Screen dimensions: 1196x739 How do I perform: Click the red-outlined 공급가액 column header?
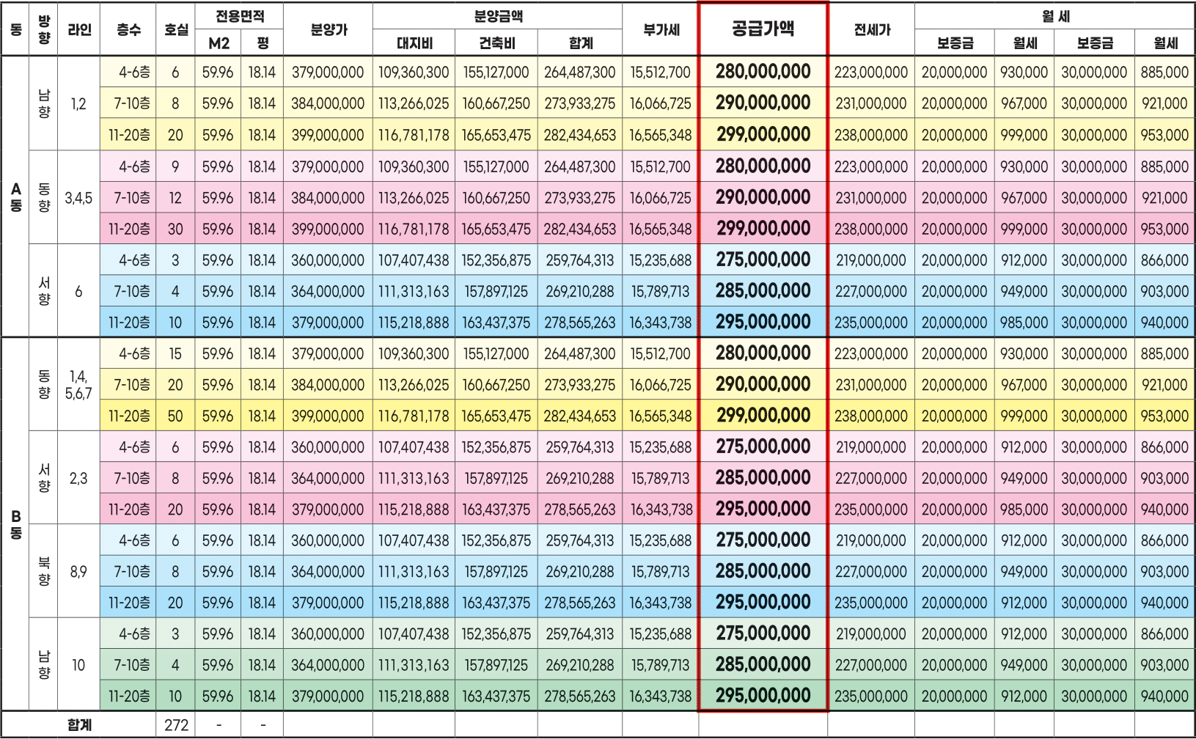[763, 29]
